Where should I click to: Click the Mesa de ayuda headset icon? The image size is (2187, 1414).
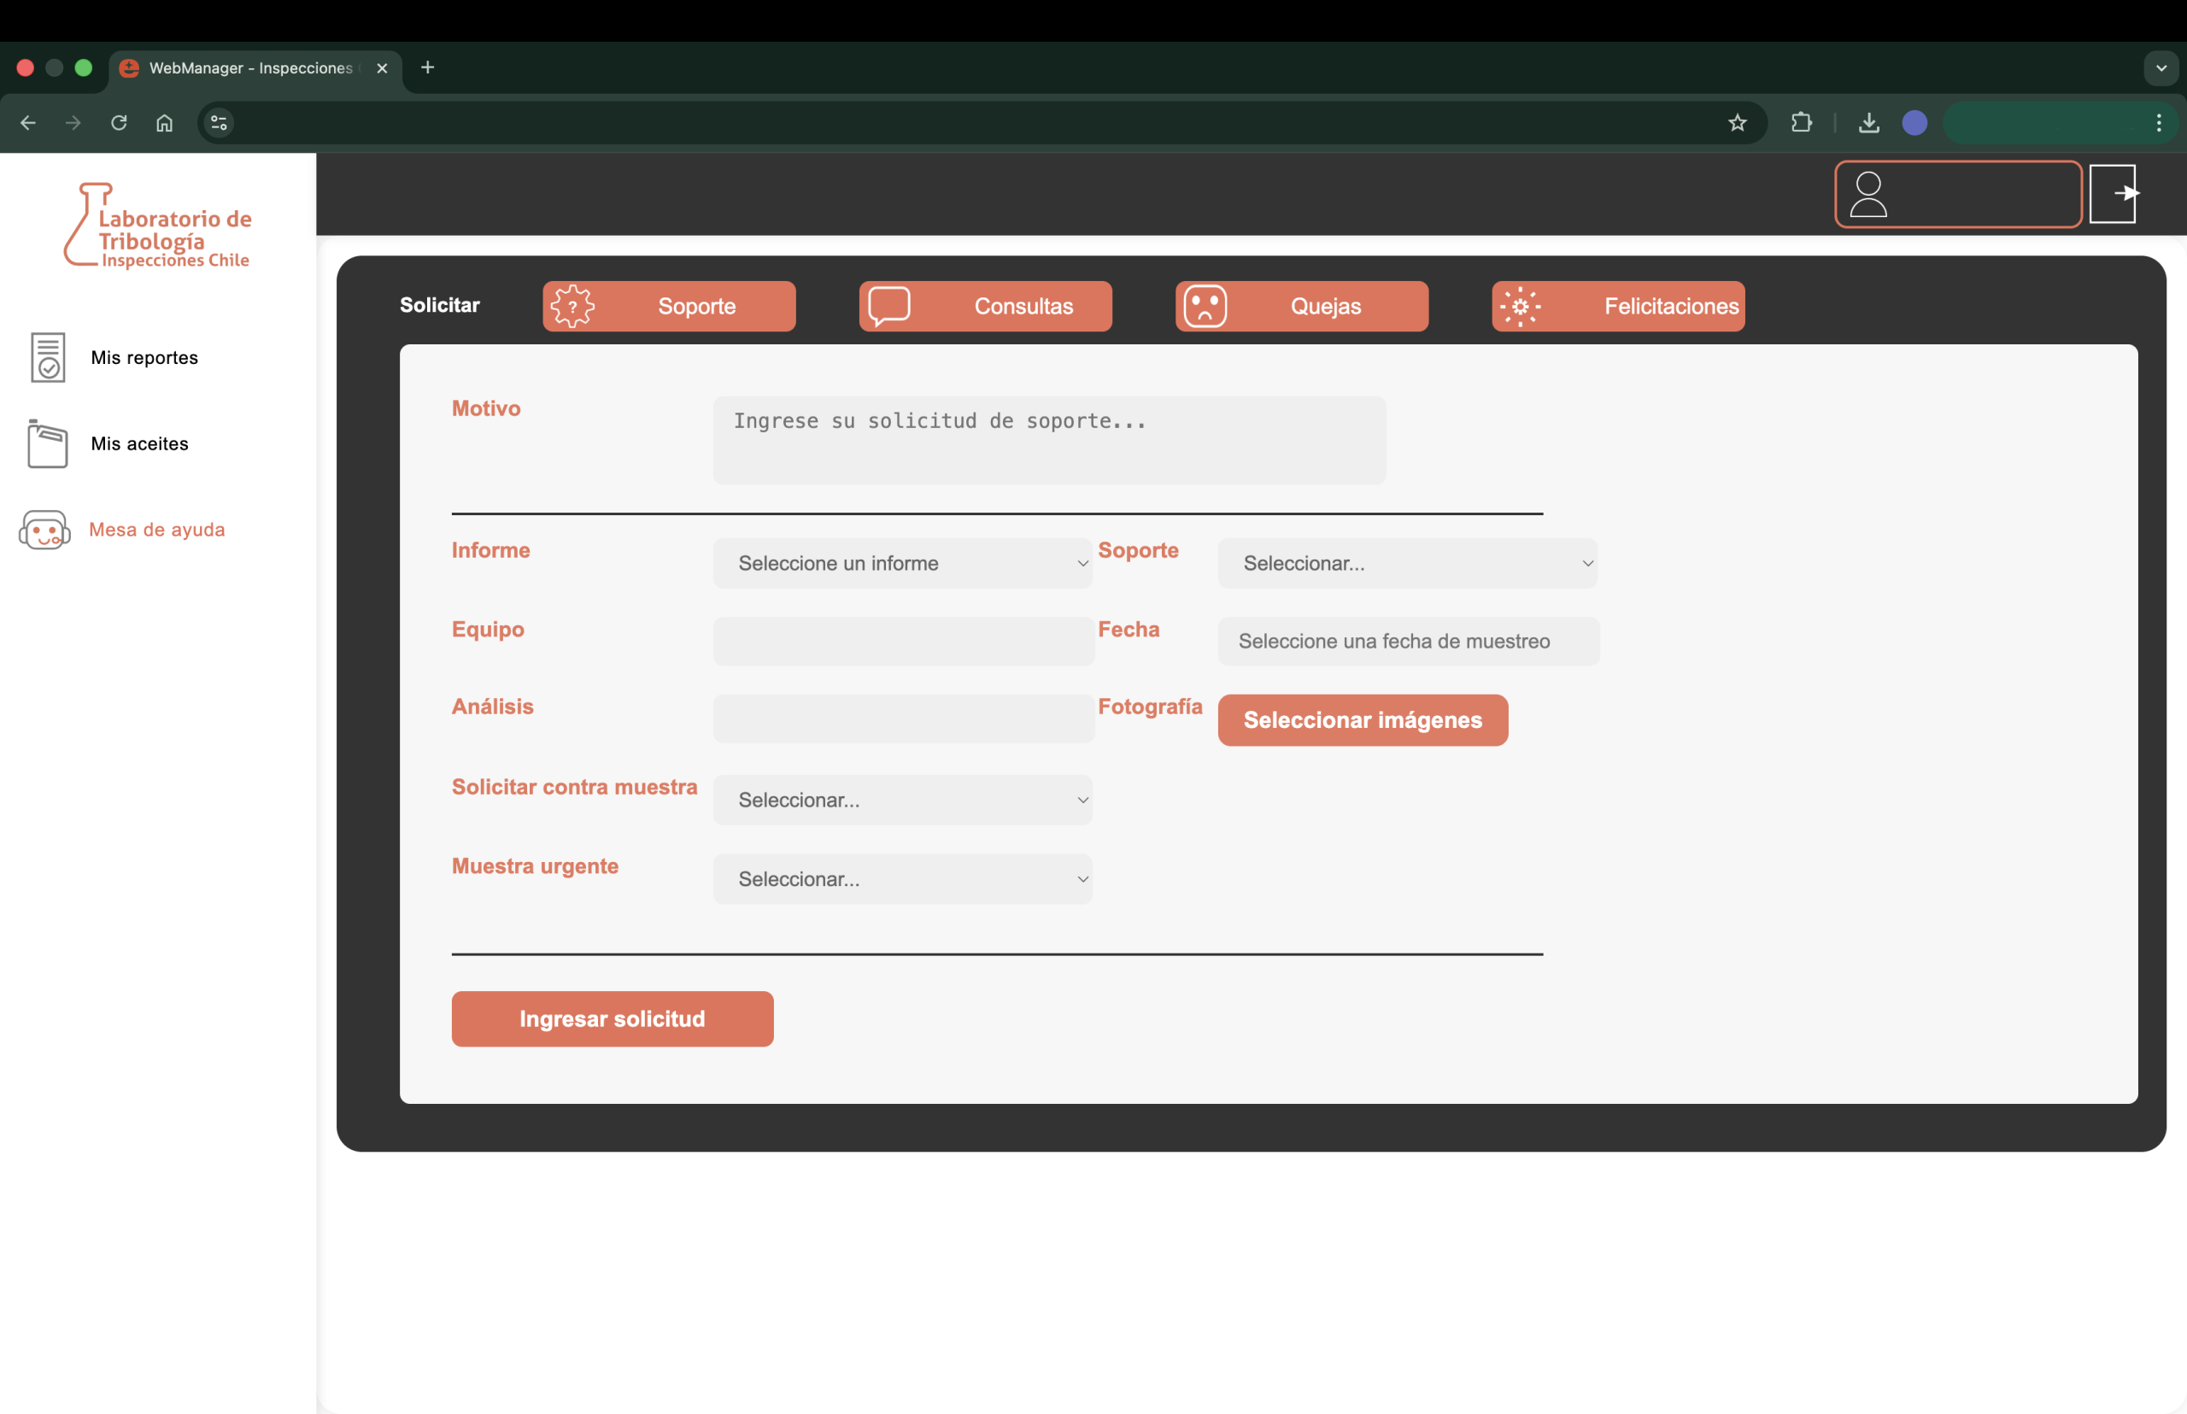[x=45, y=530]
